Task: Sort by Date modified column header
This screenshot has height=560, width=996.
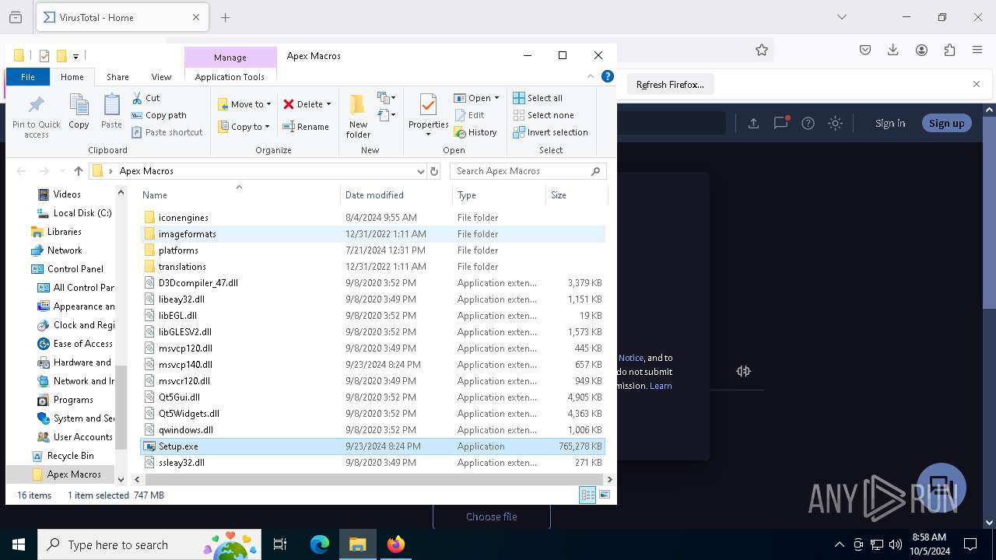Action: click(396, 195)
